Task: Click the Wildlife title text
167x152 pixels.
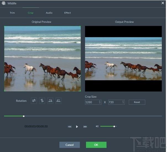Action: click(12, 3)
